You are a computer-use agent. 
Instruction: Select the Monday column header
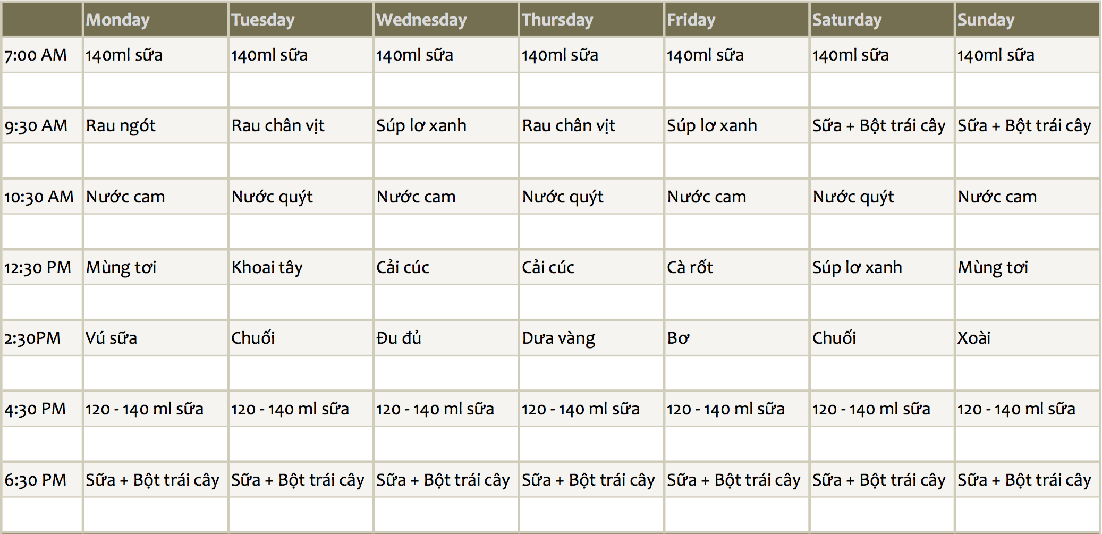tap(155, 20)
